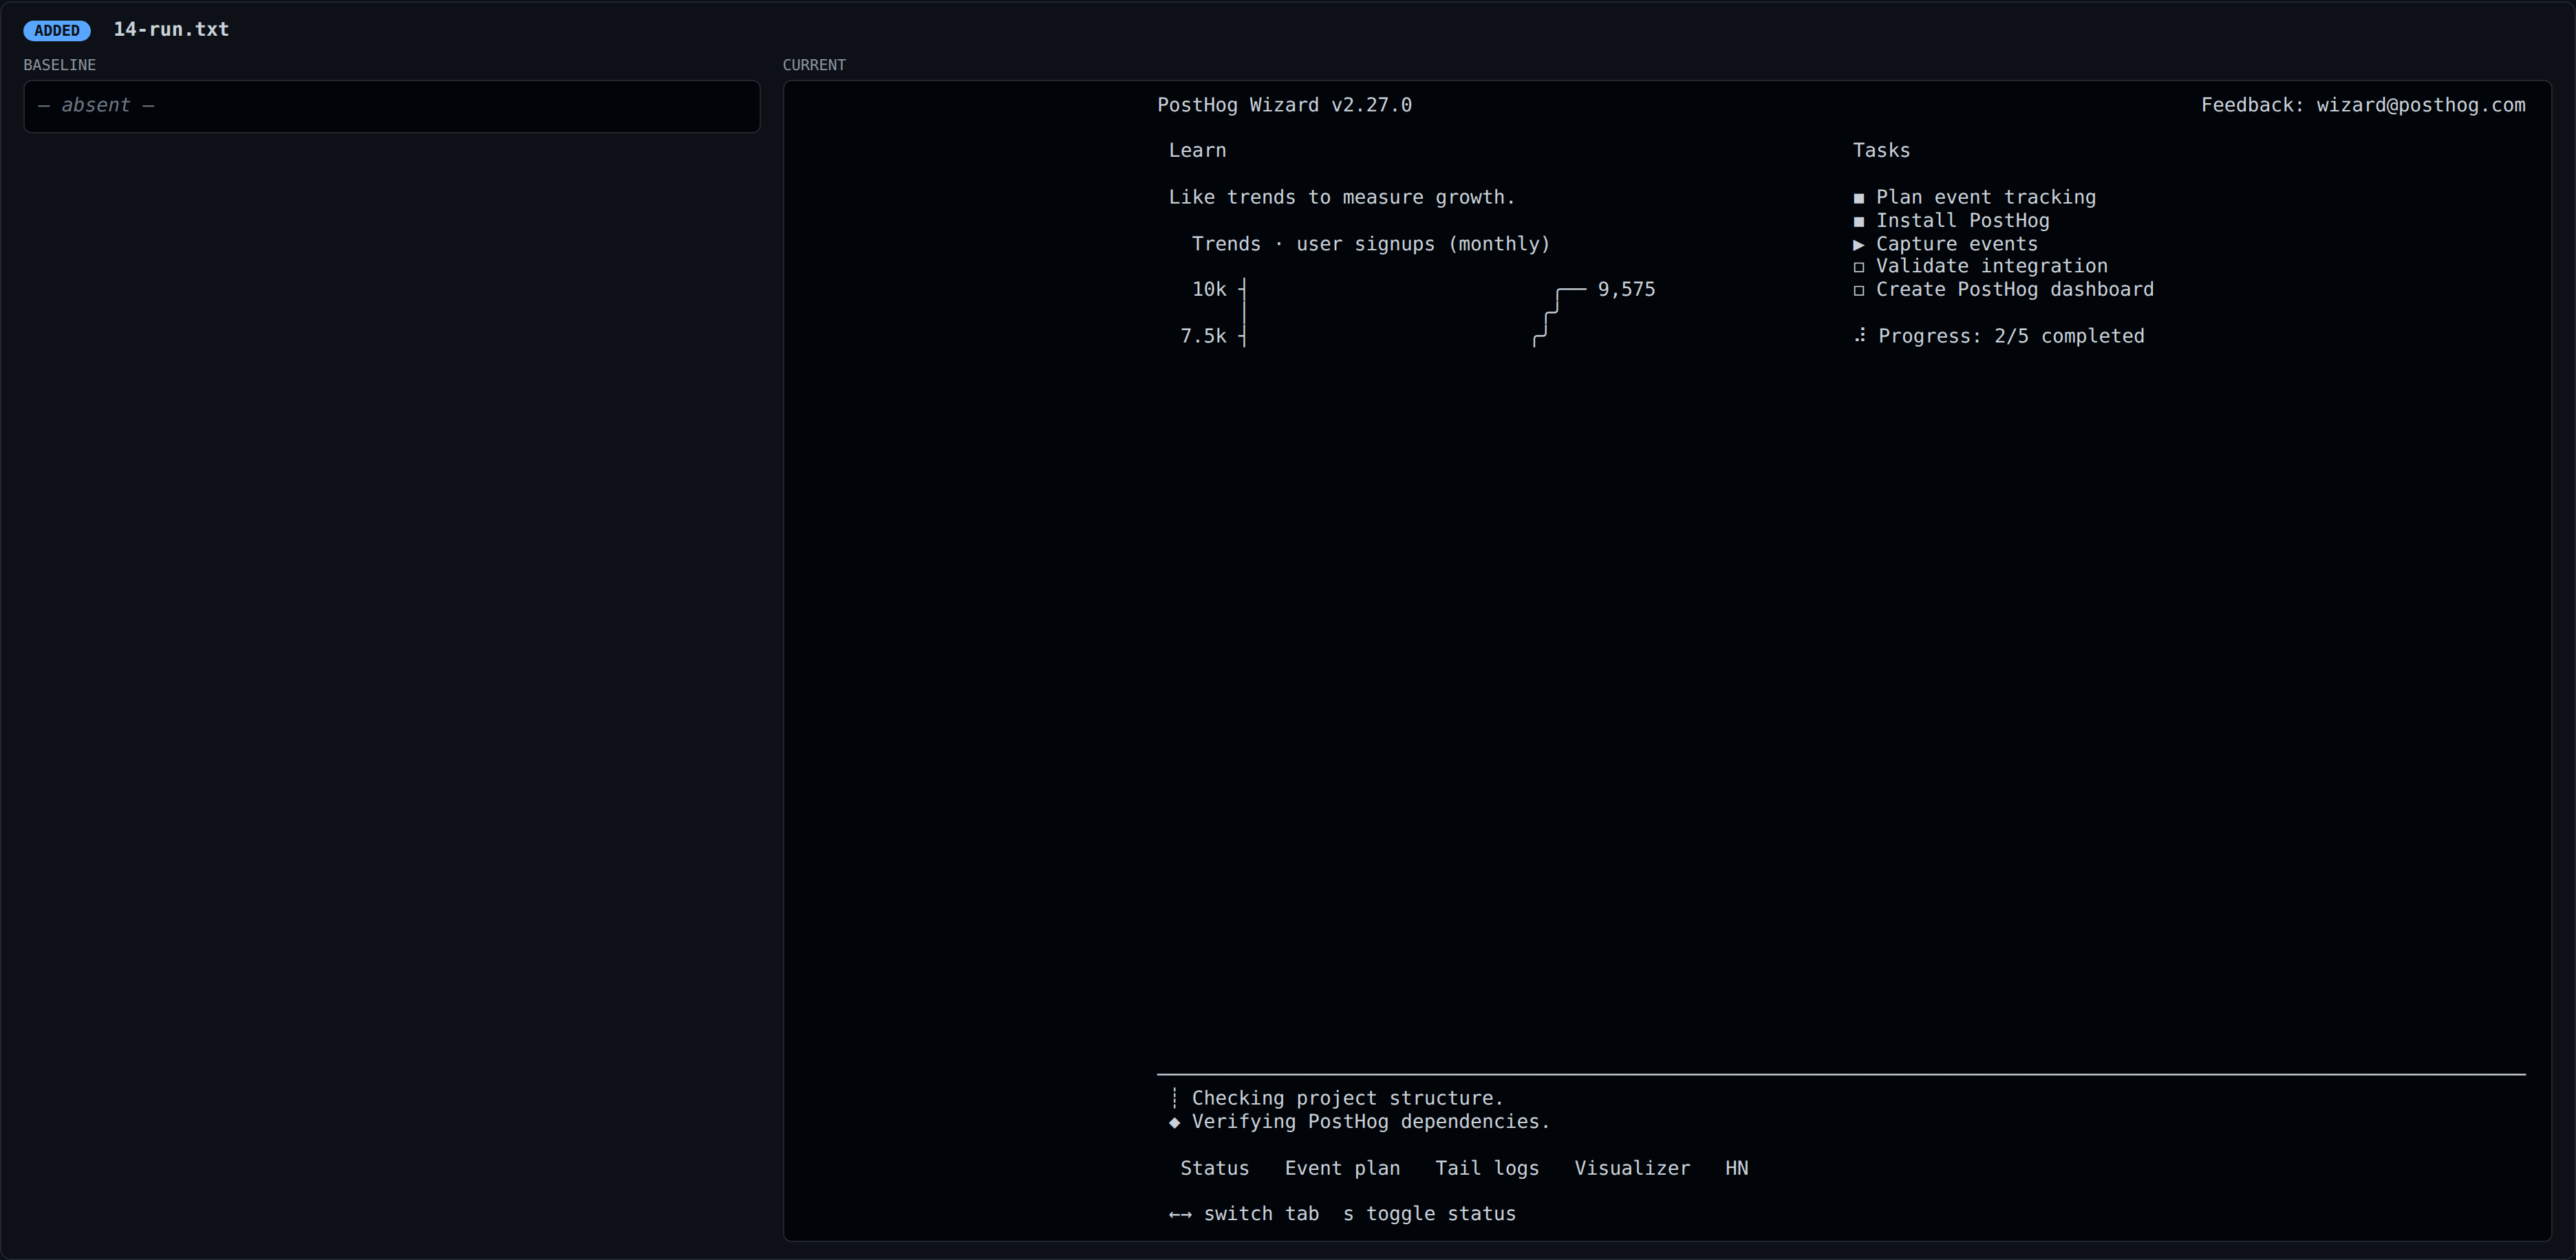
Task: Click the spinner icon beside Progress
Action: [1860, 336]
